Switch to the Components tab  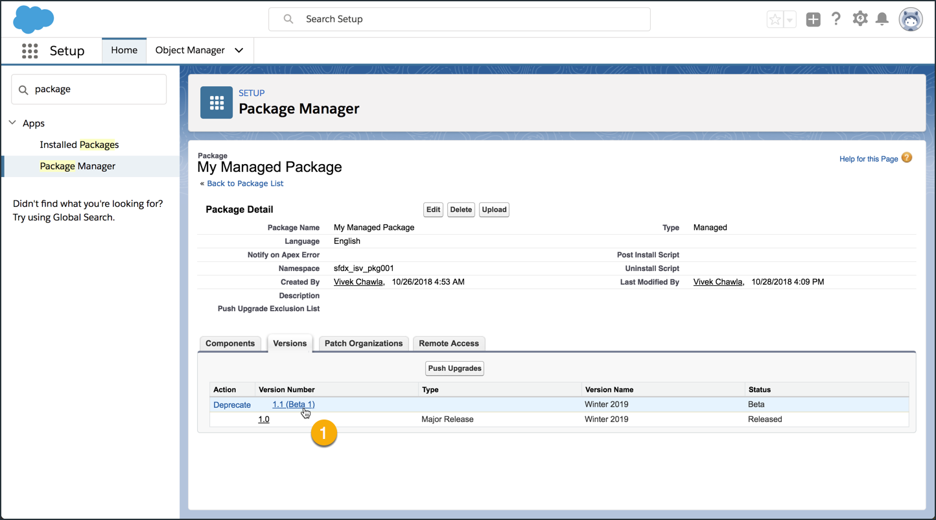(x=230, y=344)
